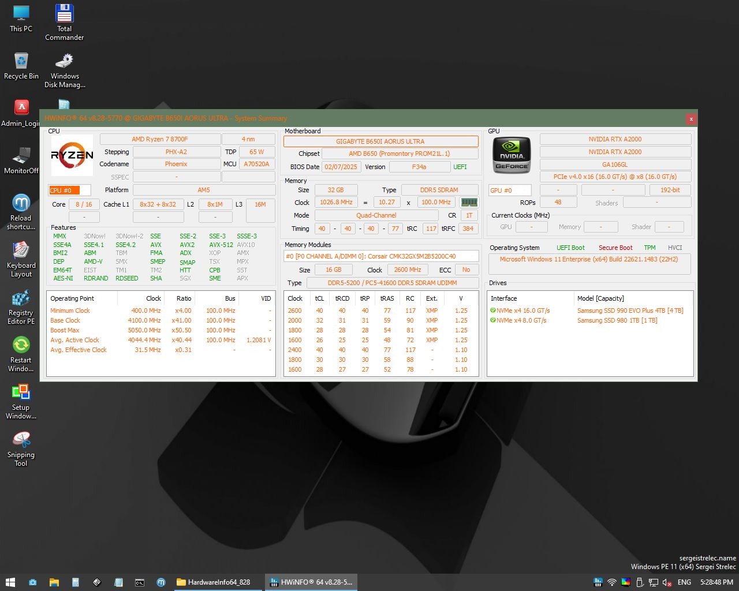Click the Reload shortcuts desktop icon
The height and width of the screenshot is (591, 739).
point(21,212)
